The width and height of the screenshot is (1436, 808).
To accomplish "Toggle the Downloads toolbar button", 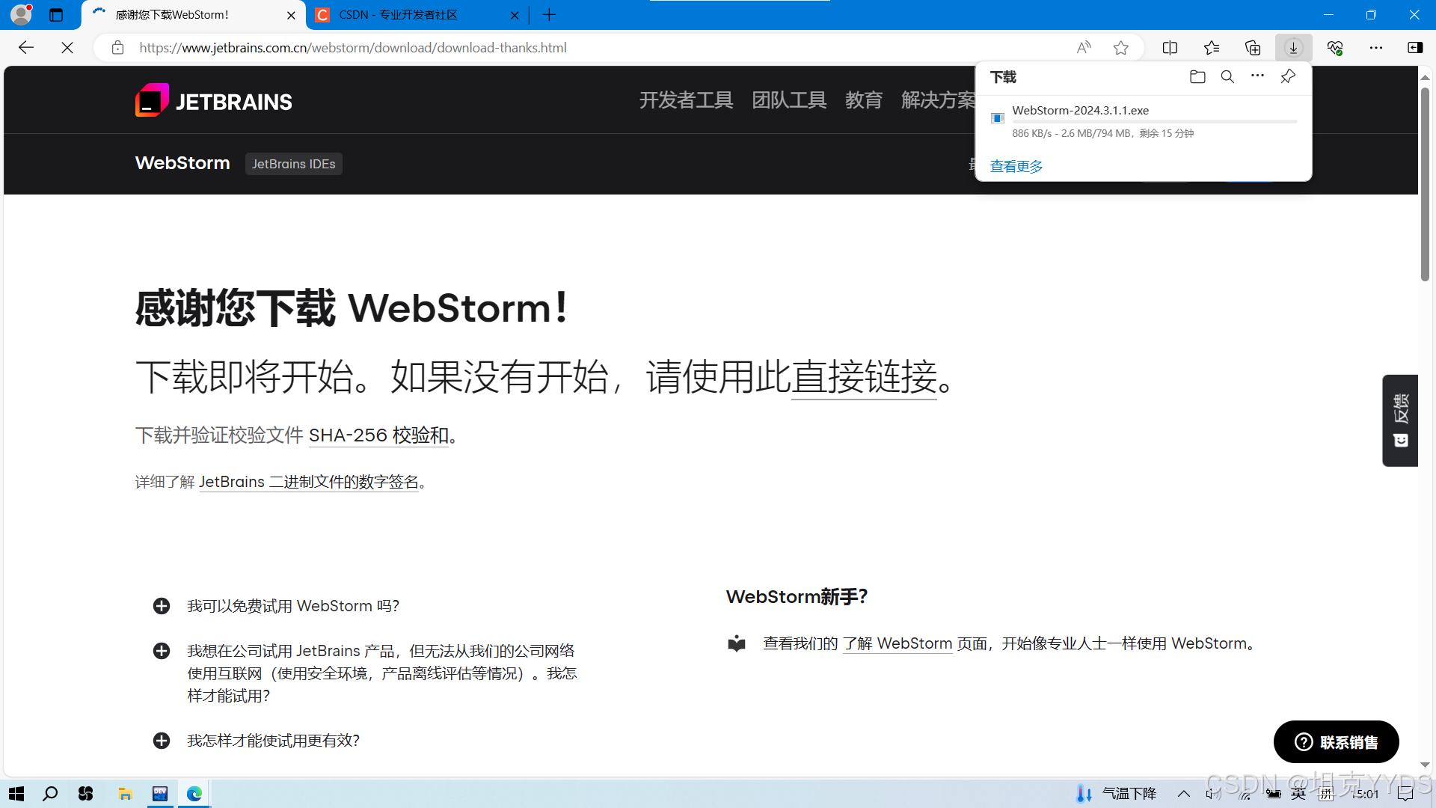I will (1293, 48).
